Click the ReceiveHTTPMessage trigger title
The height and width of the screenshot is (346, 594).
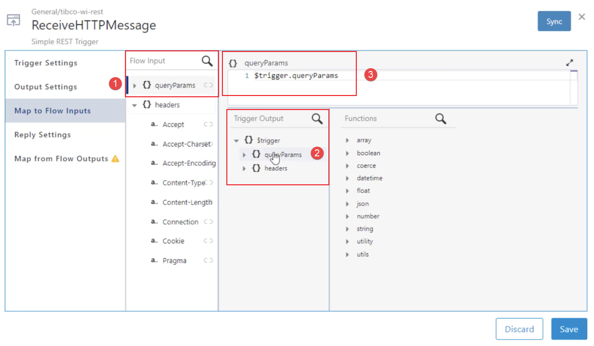(x=94, y=25)
